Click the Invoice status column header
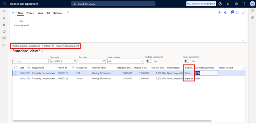 pos(173,68)
